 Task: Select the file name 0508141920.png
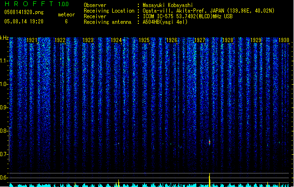pyautogui.click(x=24, y=12)
